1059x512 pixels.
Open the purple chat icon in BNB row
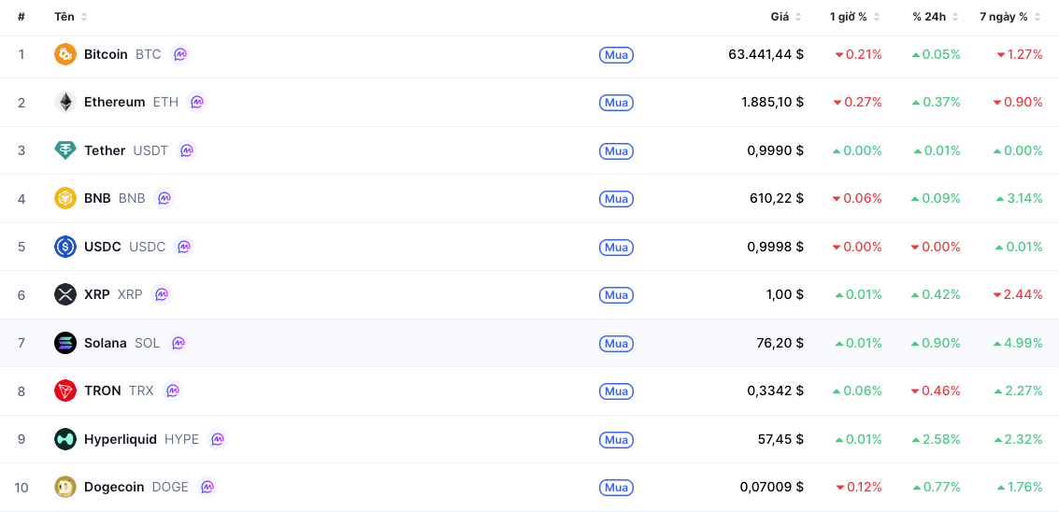(165, 199)
